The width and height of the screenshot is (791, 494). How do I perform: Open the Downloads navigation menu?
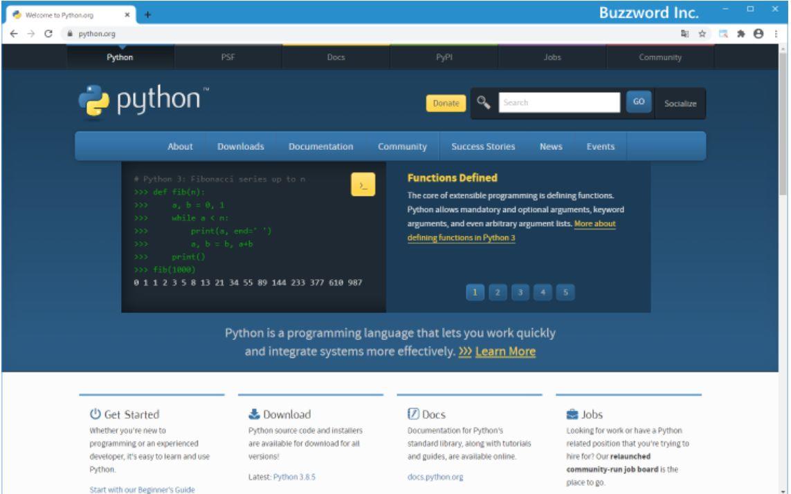(241, 146)
